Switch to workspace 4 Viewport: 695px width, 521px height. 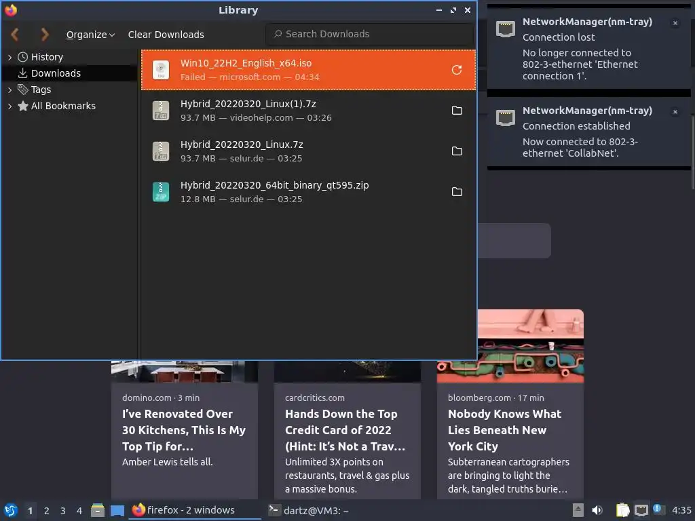pos(79,511)
